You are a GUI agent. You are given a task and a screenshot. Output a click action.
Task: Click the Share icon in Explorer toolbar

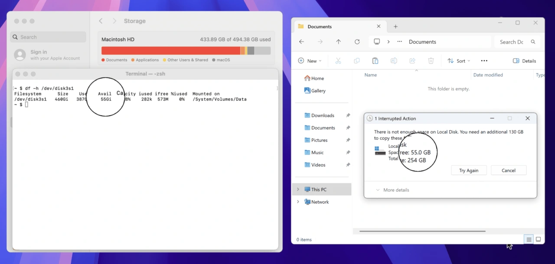[x=412, y=61]
